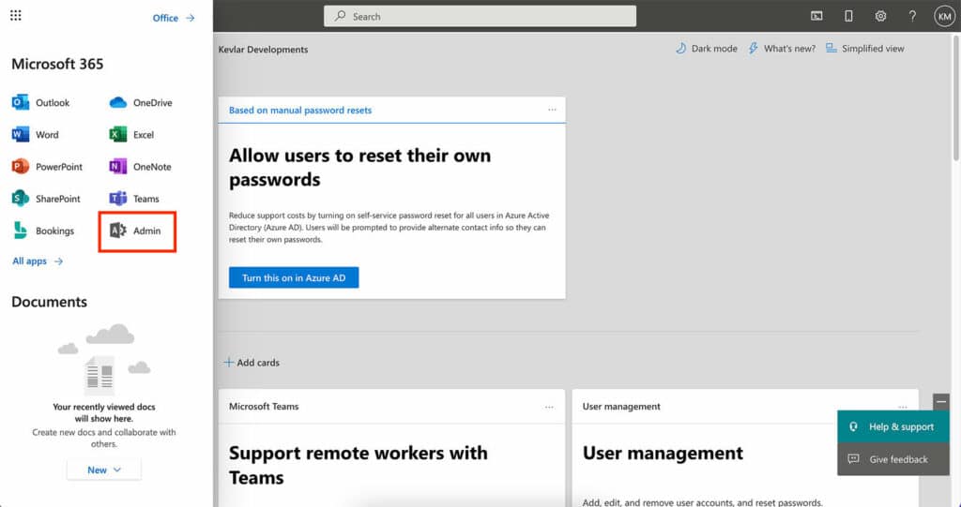
Task: Open the OneNote app
Action: (x=140, y=167)
